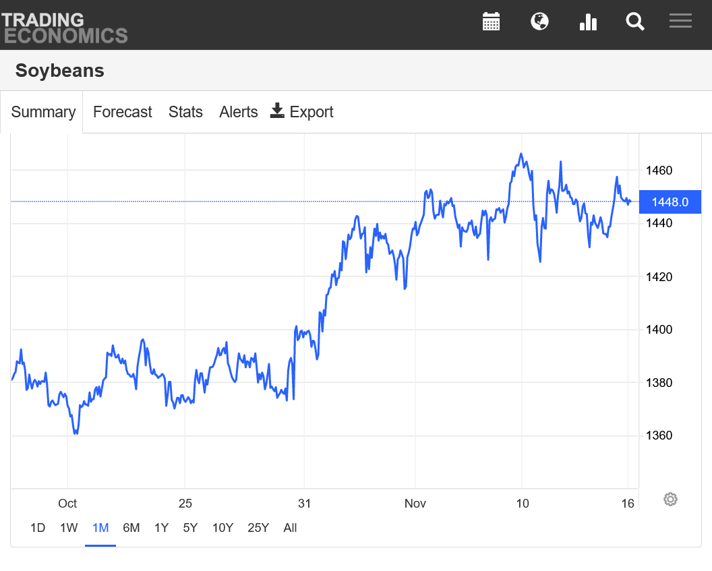Click the 25 x-axis date label
The image size is (712, 571).
click(185, 504)
